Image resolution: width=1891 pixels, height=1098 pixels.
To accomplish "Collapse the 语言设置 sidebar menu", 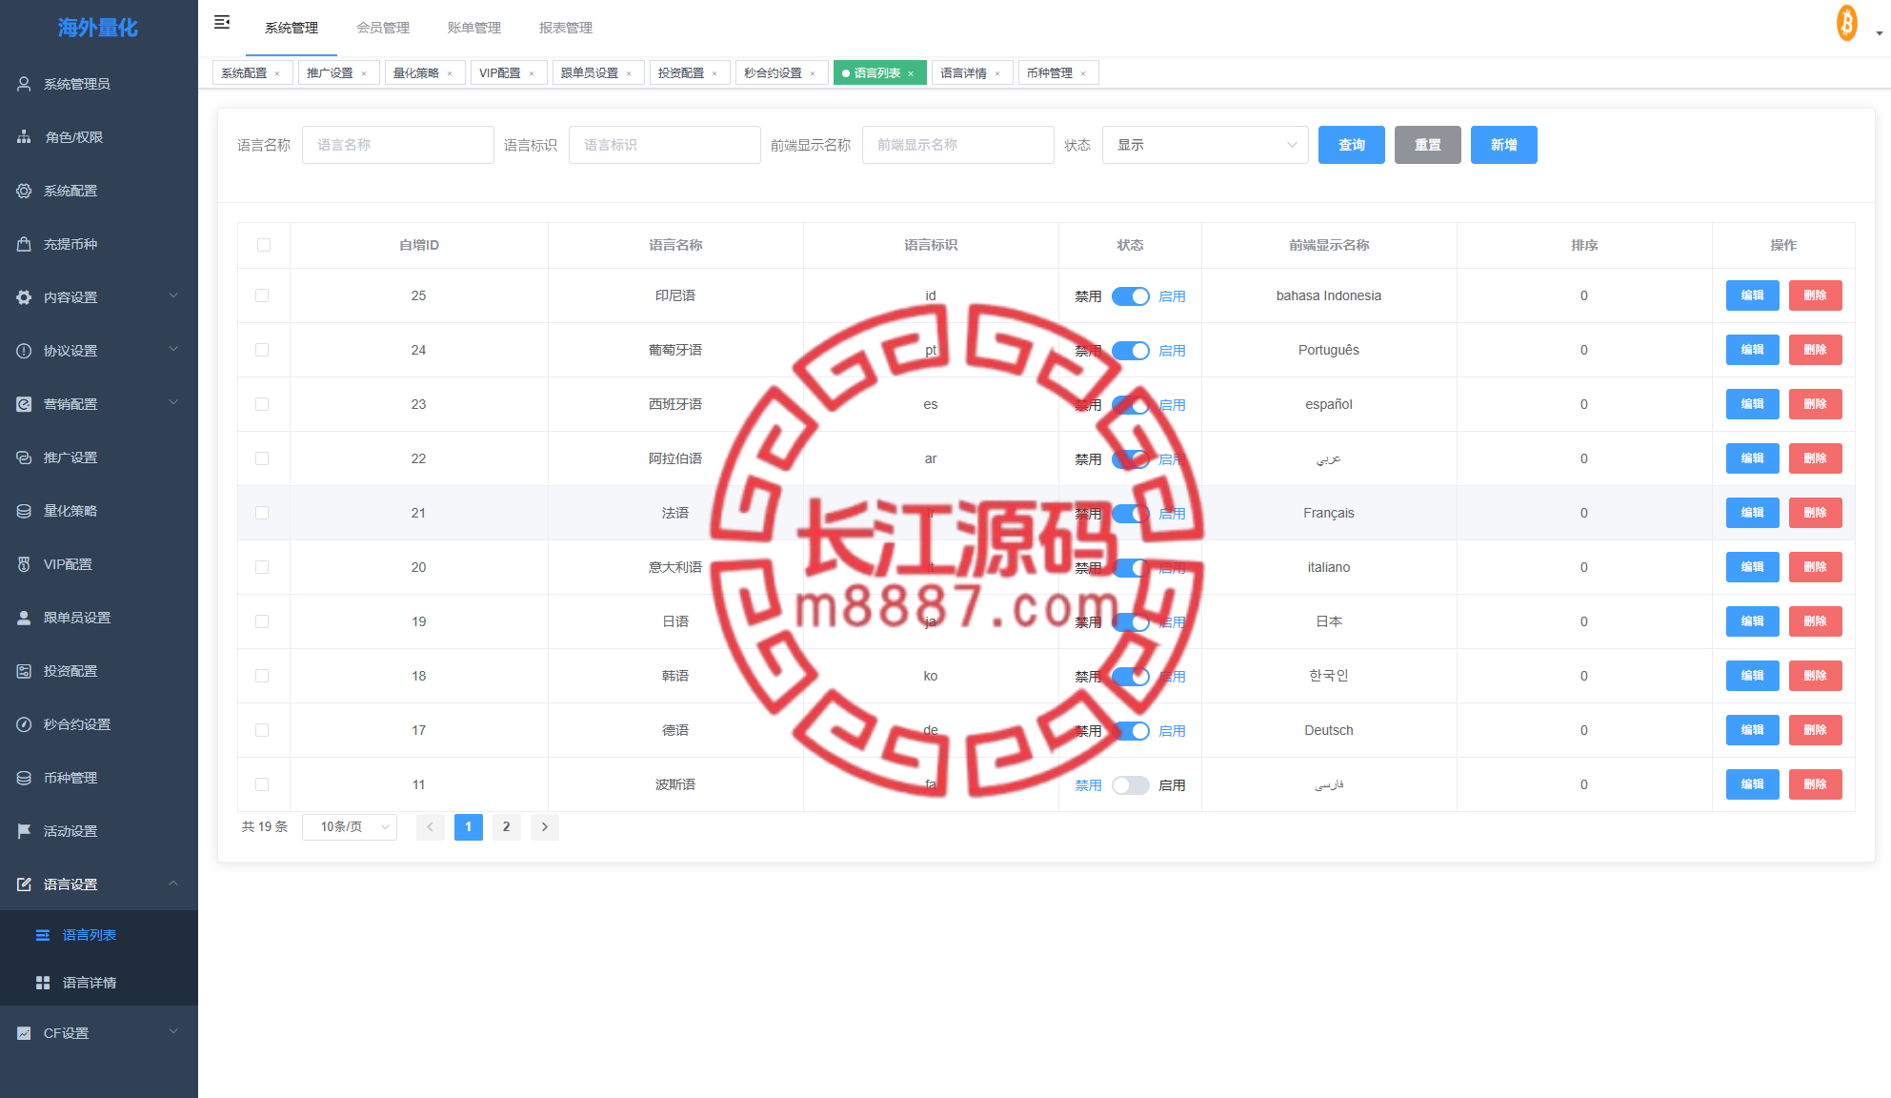I will click(x=173, y=883).
